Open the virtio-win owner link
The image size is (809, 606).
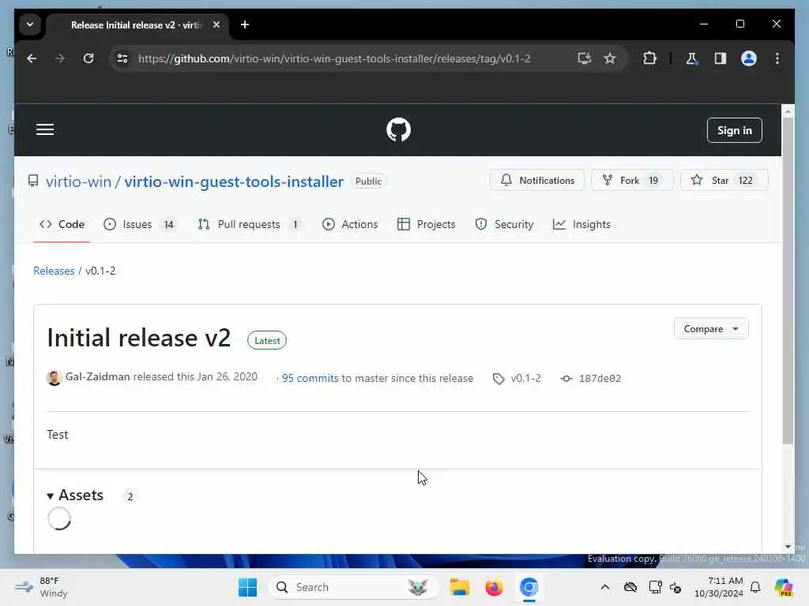click(78, 181)
